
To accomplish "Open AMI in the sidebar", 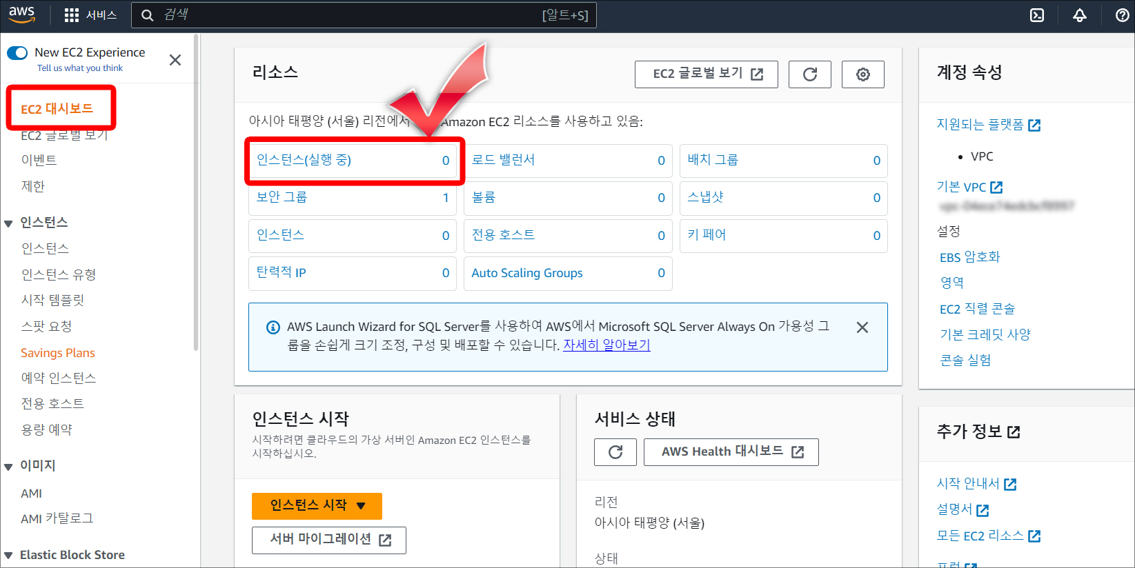I will 31,494.
